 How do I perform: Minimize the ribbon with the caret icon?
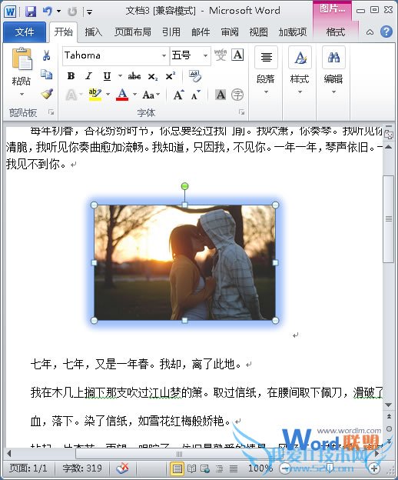[370, 32]
